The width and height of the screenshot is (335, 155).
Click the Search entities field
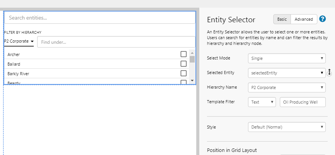[x=100, y=18]
